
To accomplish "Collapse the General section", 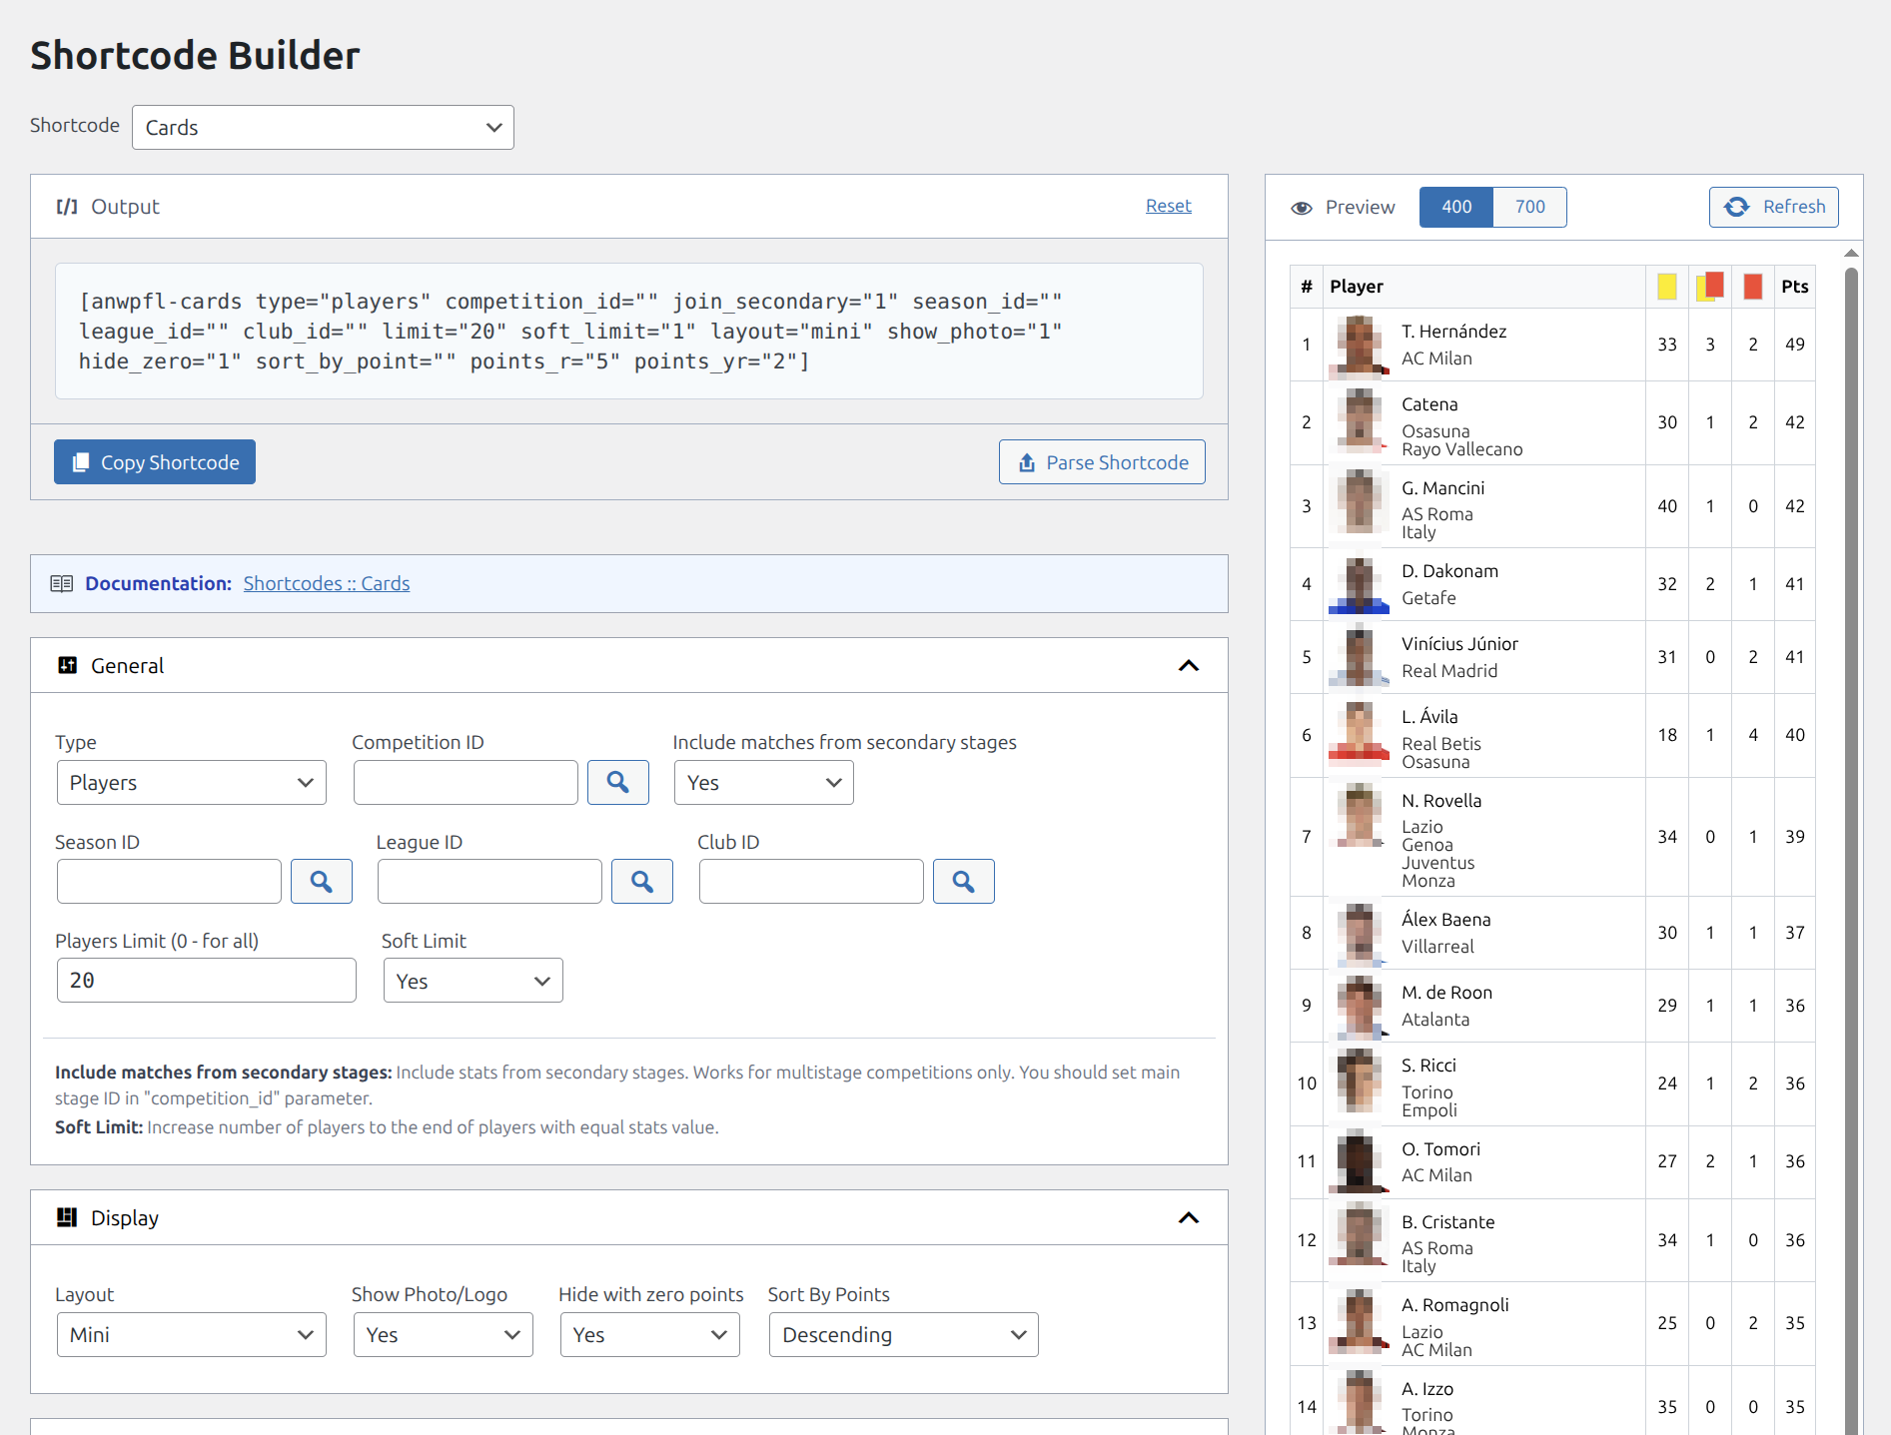I will pos(1188,666).
